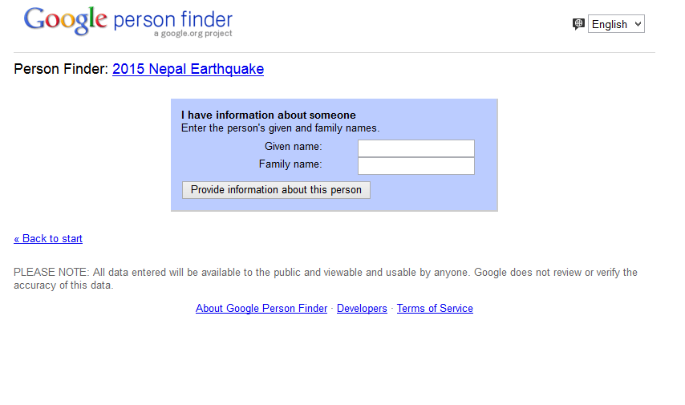Image resolution: width=685 pixels, height=405 pixels.
Task: Click the arrow on the language selector
Action: [638, 24]
